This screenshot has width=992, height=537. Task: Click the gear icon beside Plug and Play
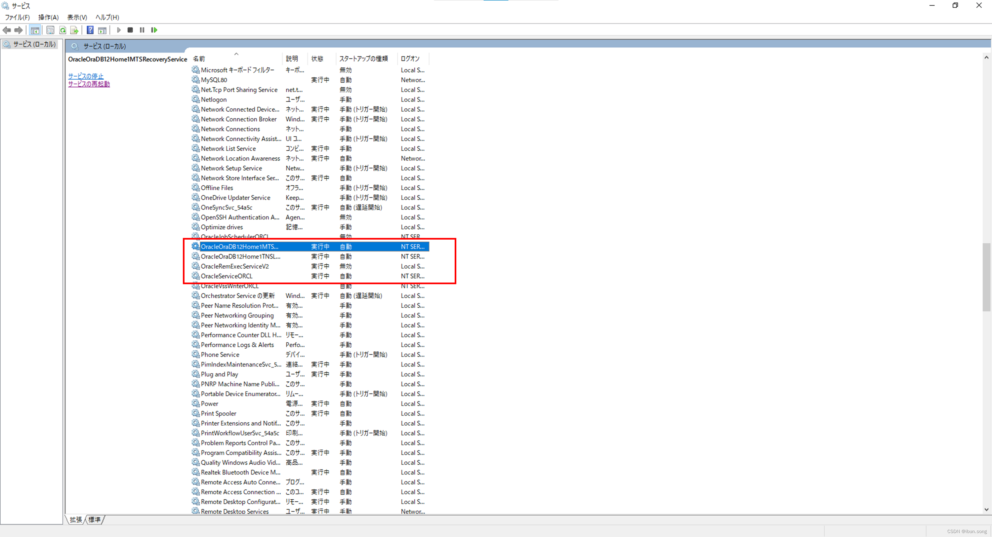click(196, 374)
